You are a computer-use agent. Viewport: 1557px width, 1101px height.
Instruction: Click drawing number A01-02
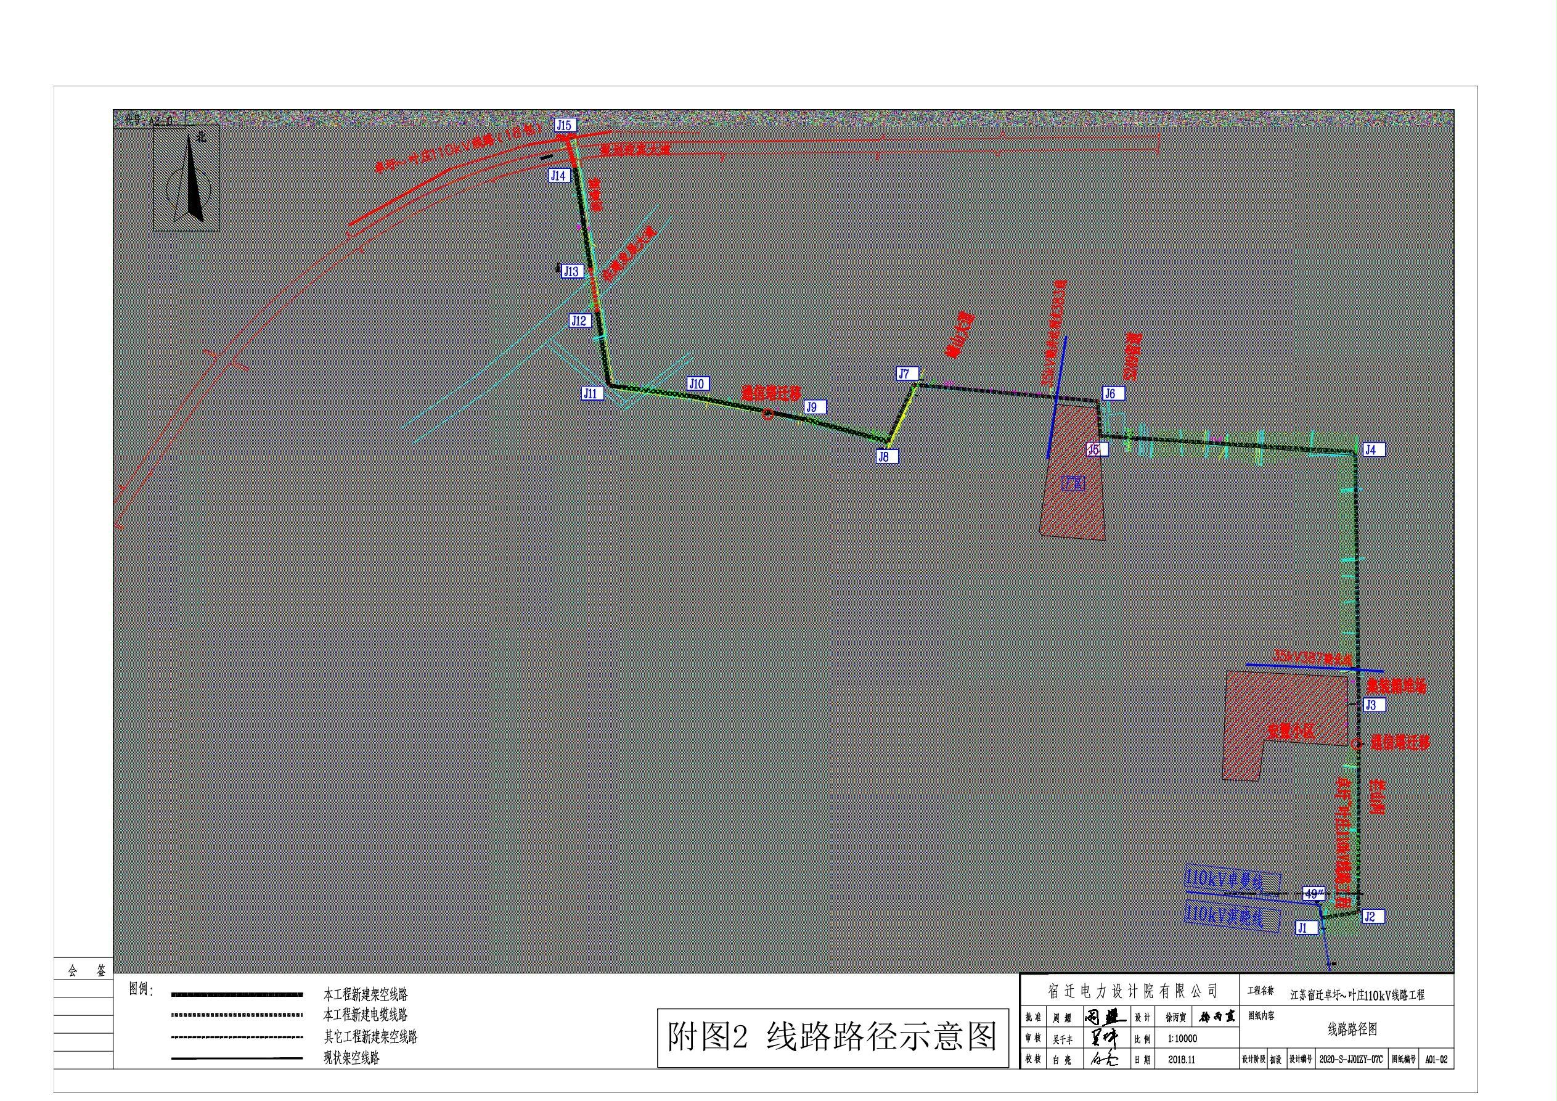point(1436,1060)
